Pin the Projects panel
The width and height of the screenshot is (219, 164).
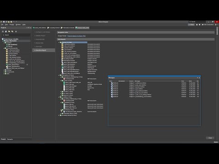point(29,28)
